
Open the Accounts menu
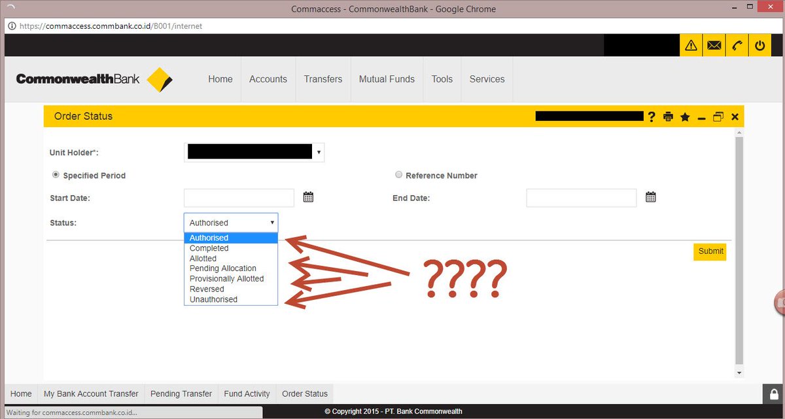268,79
